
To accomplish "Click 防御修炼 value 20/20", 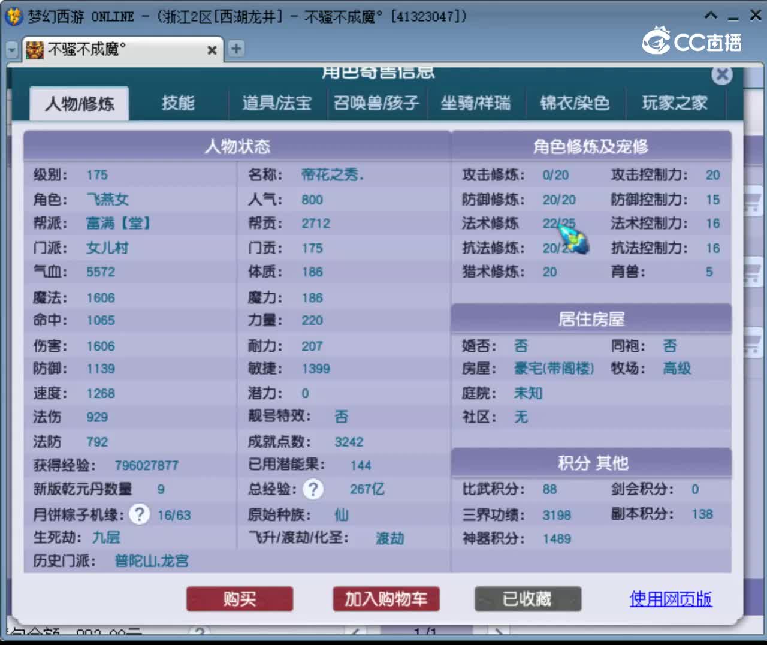I will (x=559, y=200).
